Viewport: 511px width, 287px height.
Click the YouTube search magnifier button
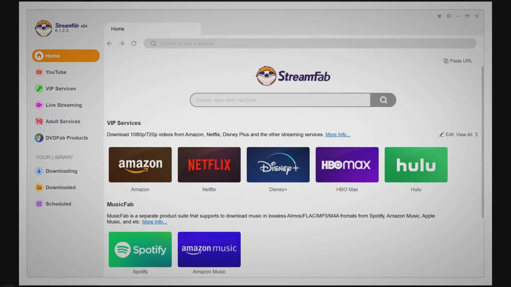[x=383, y=100]
